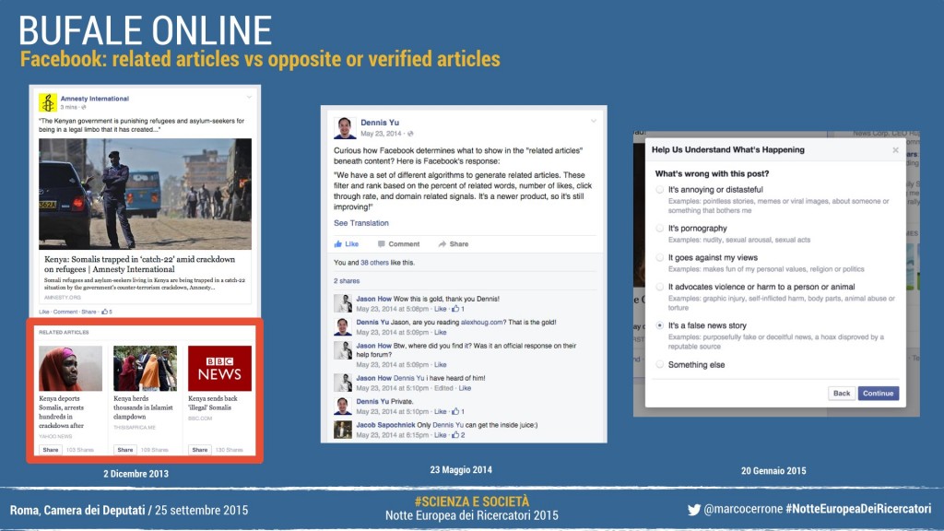944x531 pixels.
Task: Open the '38 others' likes link
Action: point(374,263)
